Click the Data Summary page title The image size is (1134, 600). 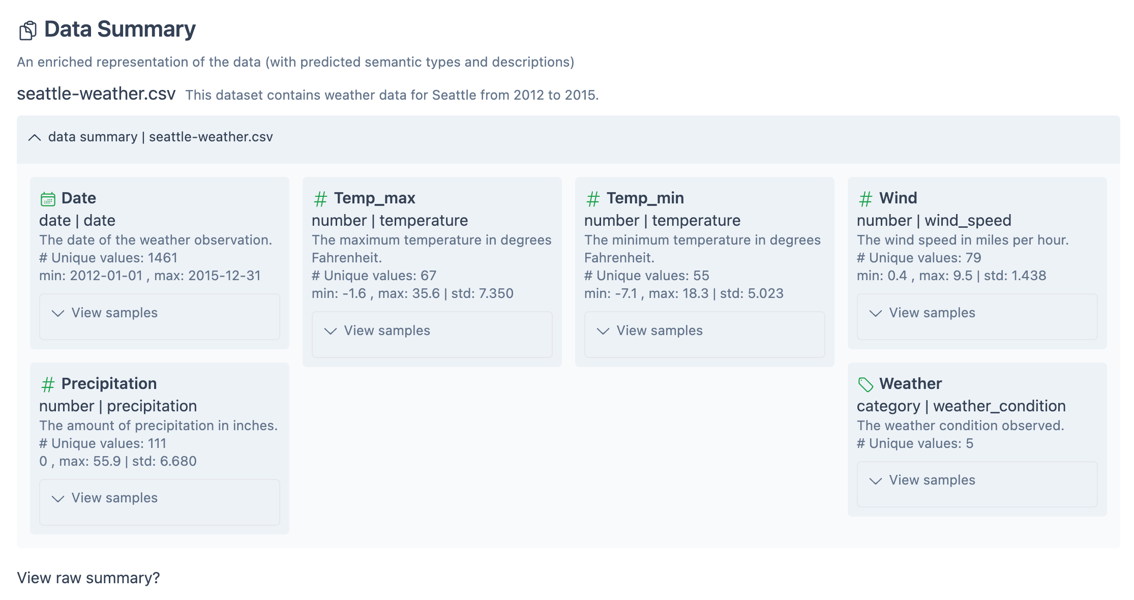119,29
